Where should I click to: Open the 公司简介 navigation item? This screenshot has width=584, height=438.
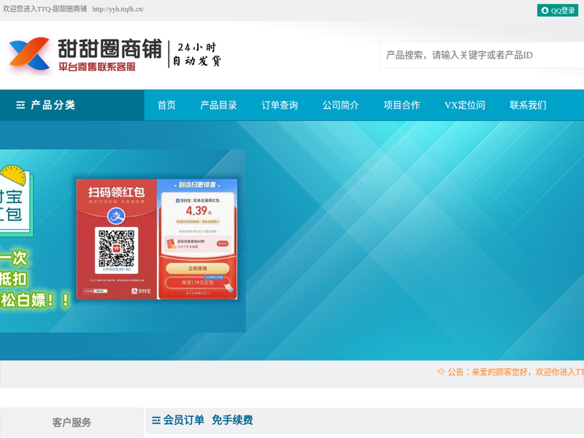[x=341, y=105]
